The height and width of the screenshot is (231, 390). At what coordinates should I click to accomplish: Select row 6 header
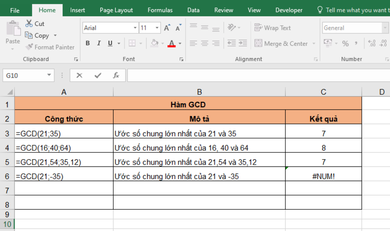[x=7, y=176]
